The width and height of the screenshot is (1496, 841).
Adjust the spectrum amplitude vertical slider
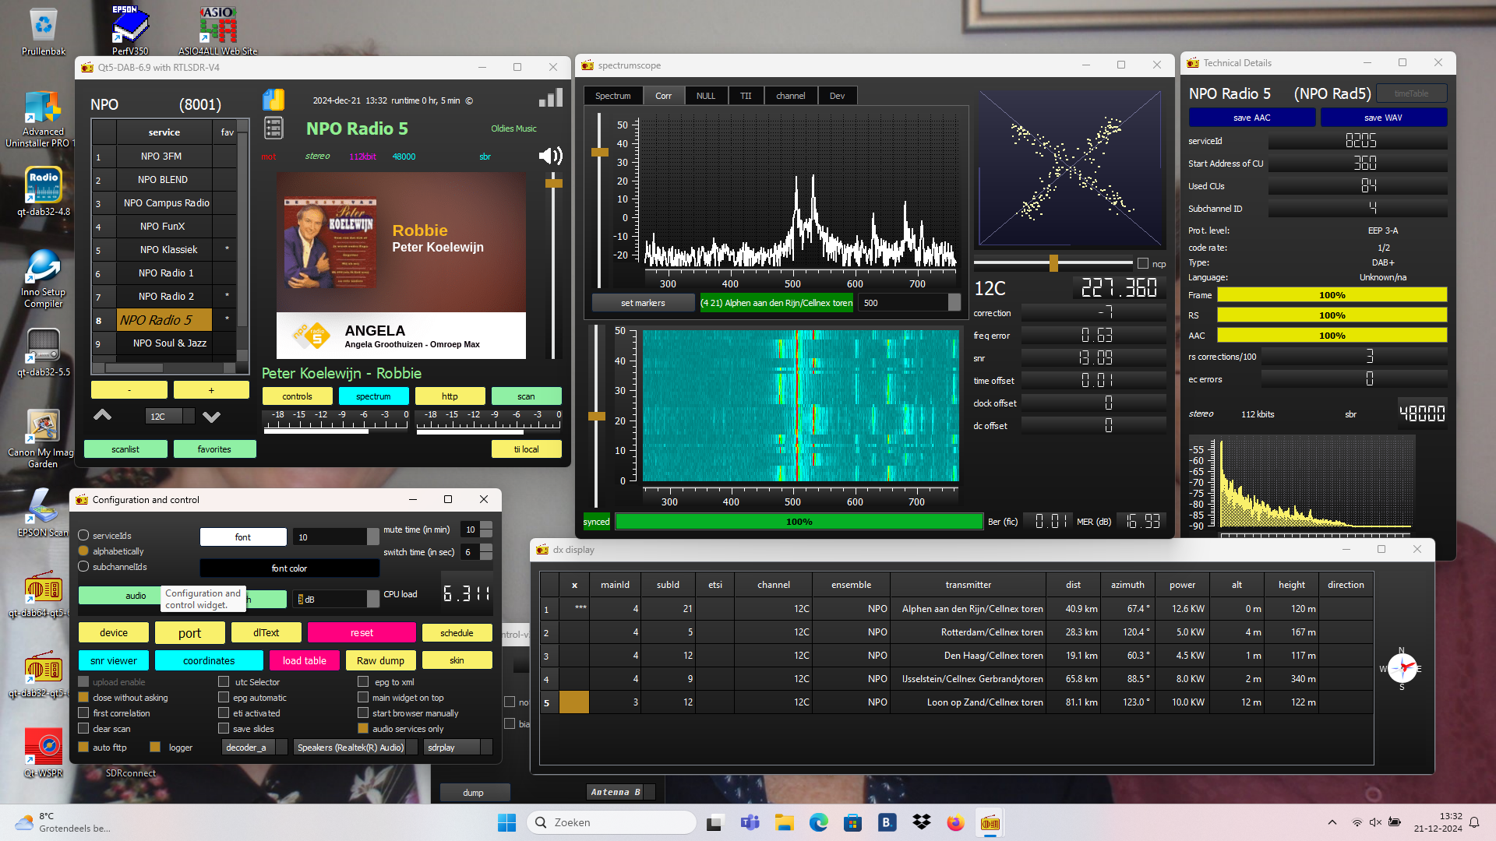[599, 153]
